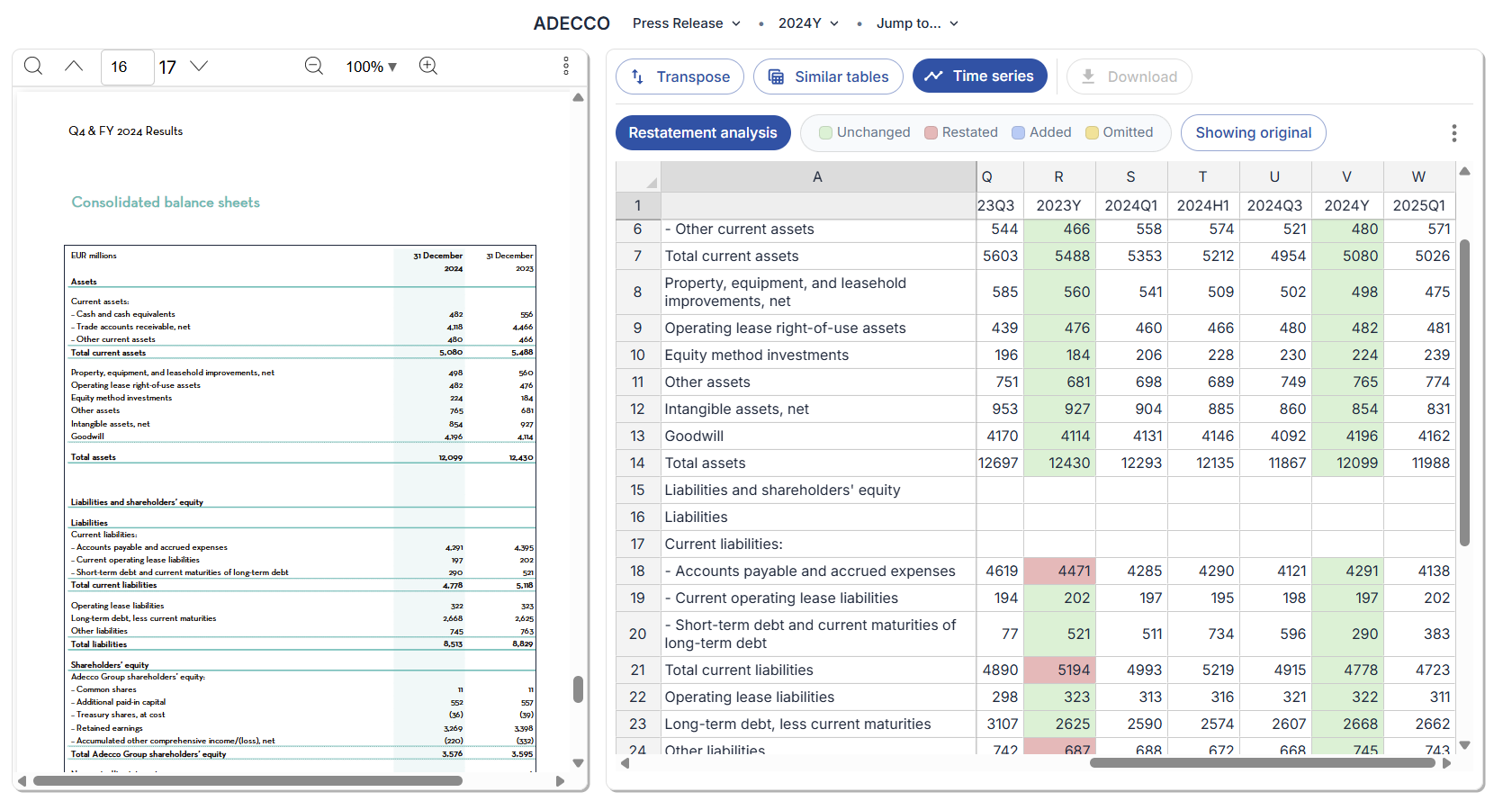Expand the Press Release dropdown

[x=686, y=23]
